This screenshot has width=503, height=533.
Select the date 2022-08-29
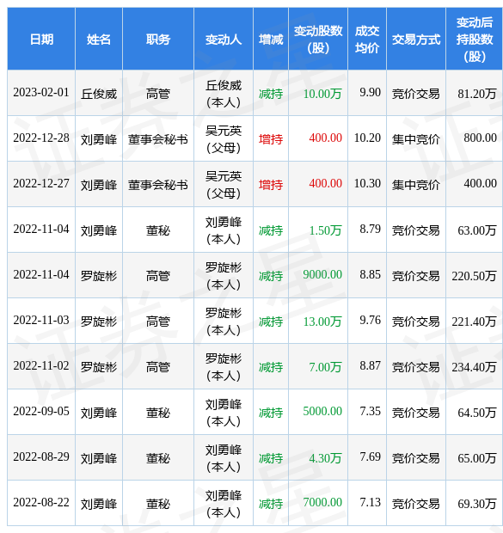coord(41,456)
